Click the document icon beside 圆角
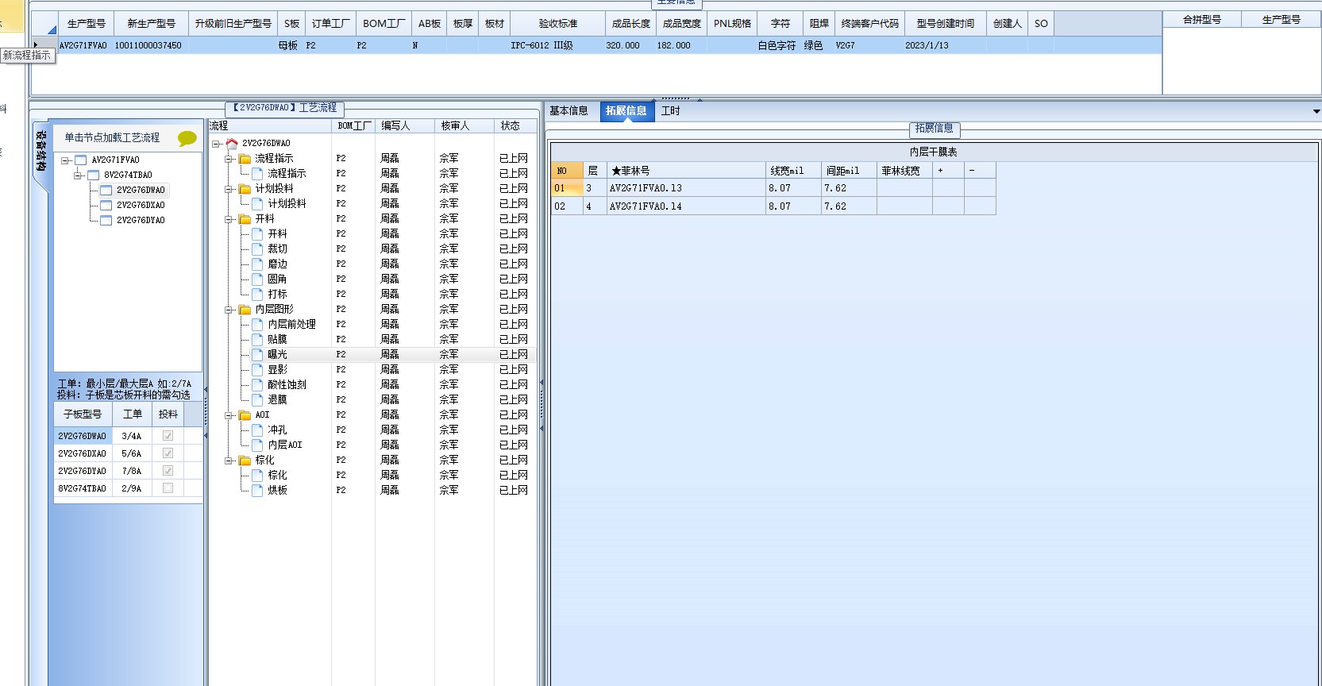Screen dimensions: 1322x686 point(257,279)
